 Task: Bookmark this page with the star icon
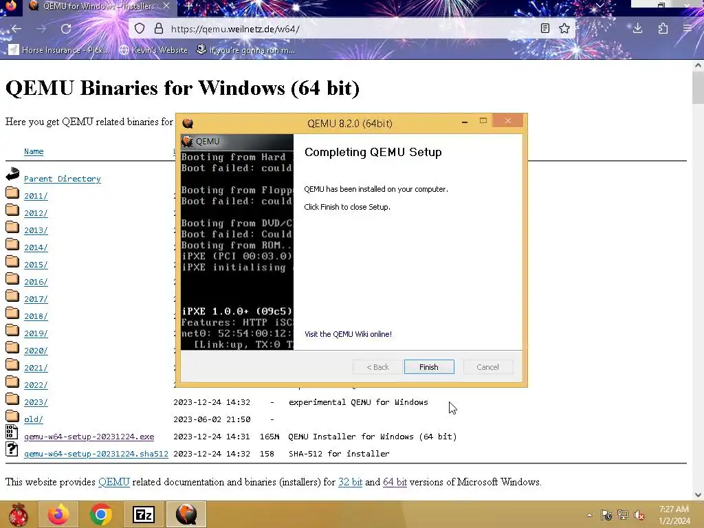564,29
